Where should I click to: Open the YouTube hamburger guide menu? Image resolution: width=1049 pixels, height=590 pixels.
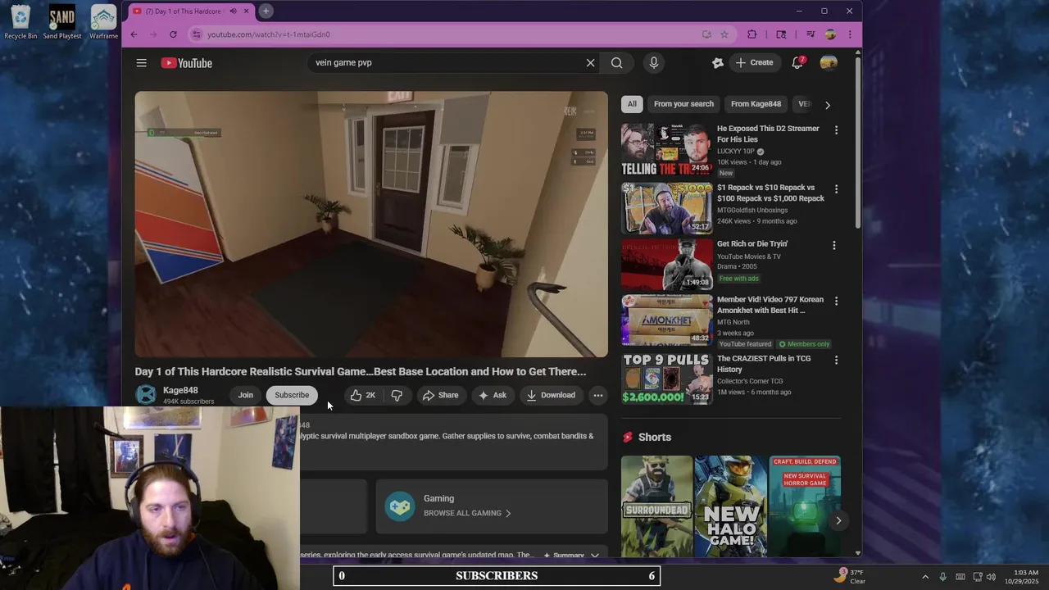coord(141,63)
